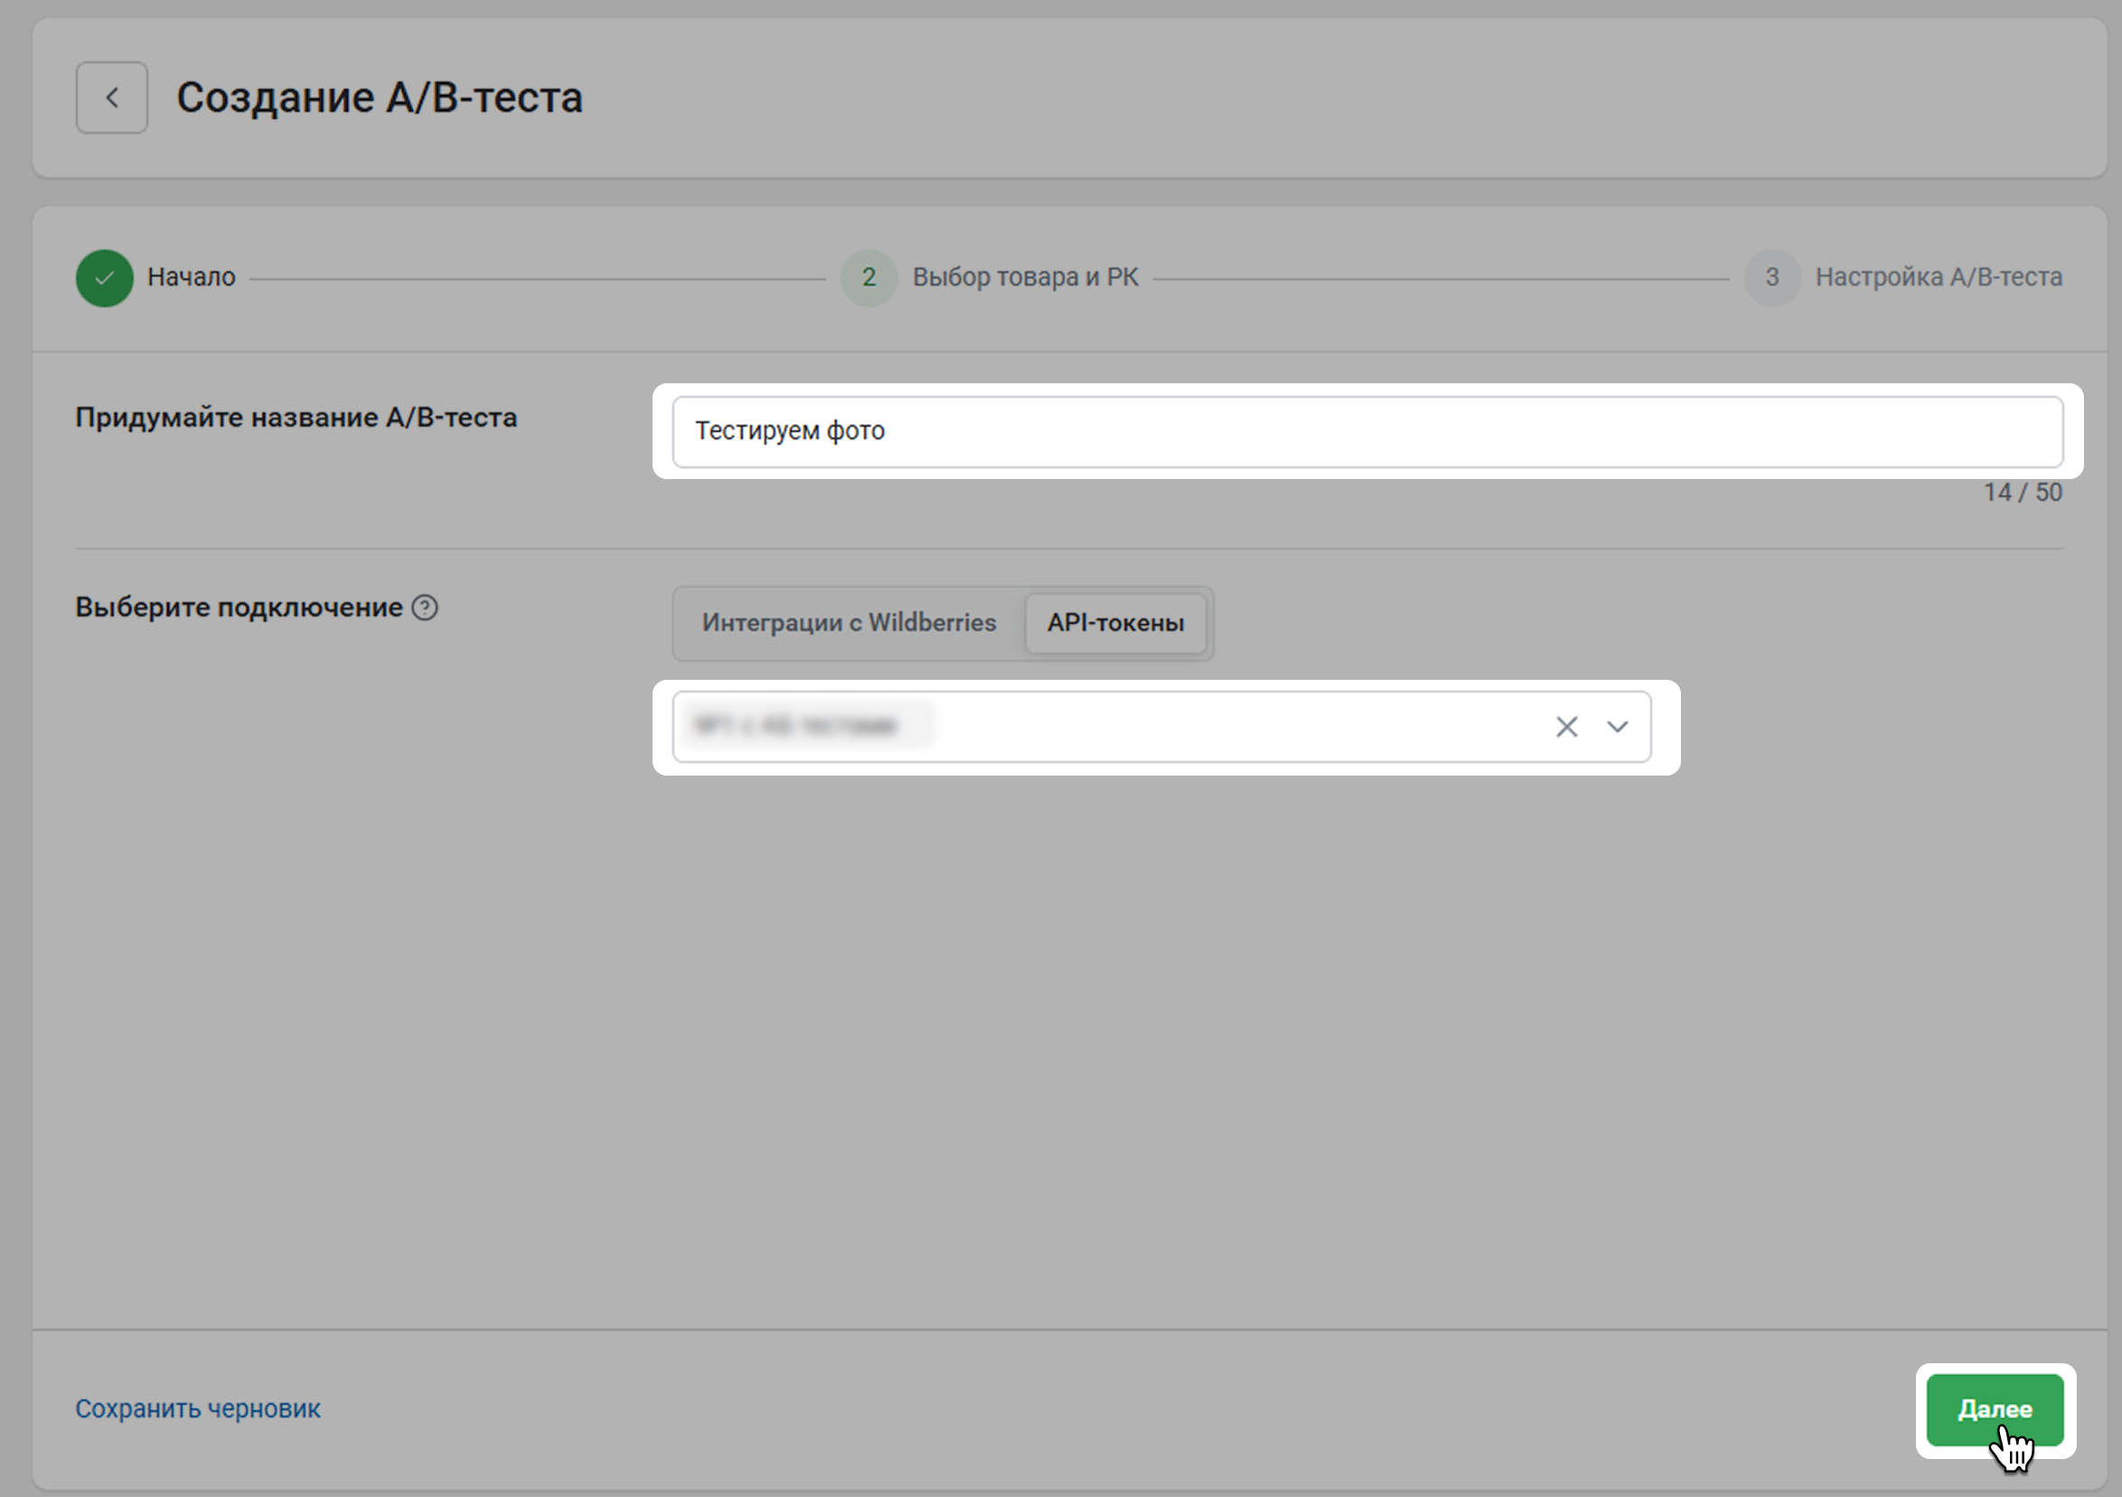Viewport: 2122px width, 1497px height.
Task: Click the step 2 number circle
Action: coord(868,278)
